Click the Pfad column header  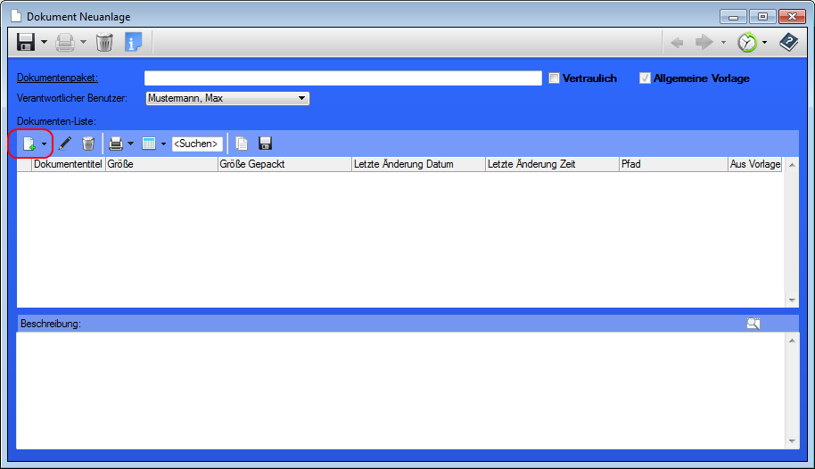(x=672, y=164)
